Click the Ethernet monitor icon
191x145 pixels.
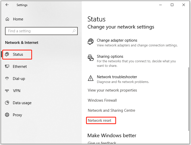pos(7,66)
